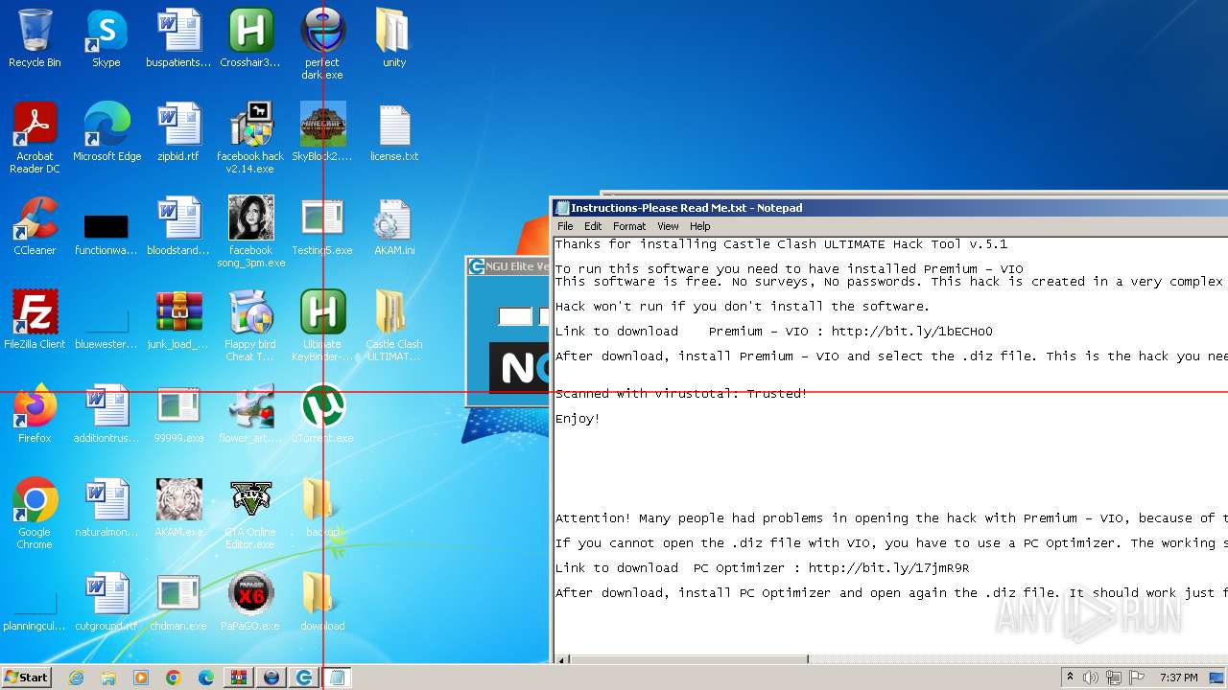The width and height of the screenshot is (1228, 690).
Task: Select the cutground.rtf document icon
Action: pos(106,602)
